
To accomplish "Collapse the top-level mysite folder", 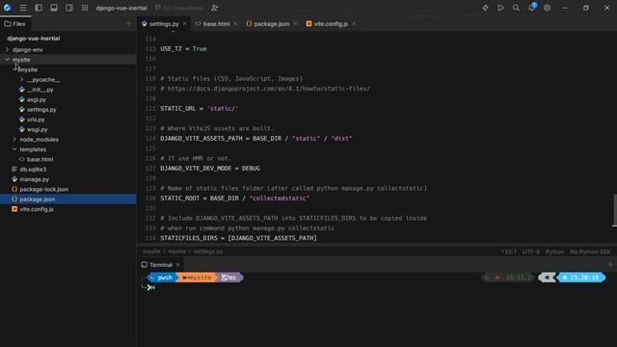I will coord(7,60).
